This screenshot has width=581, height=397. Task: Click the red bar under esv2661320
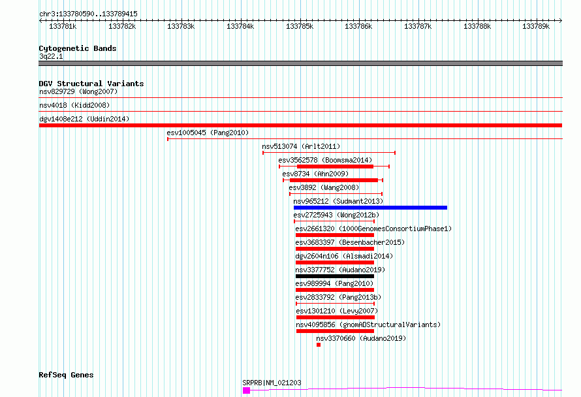coord(335,235)
